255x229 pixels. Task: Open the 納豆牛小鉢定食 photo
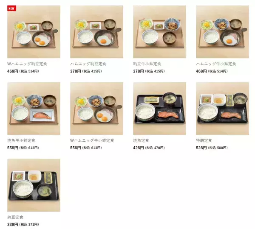coord(159,32)
